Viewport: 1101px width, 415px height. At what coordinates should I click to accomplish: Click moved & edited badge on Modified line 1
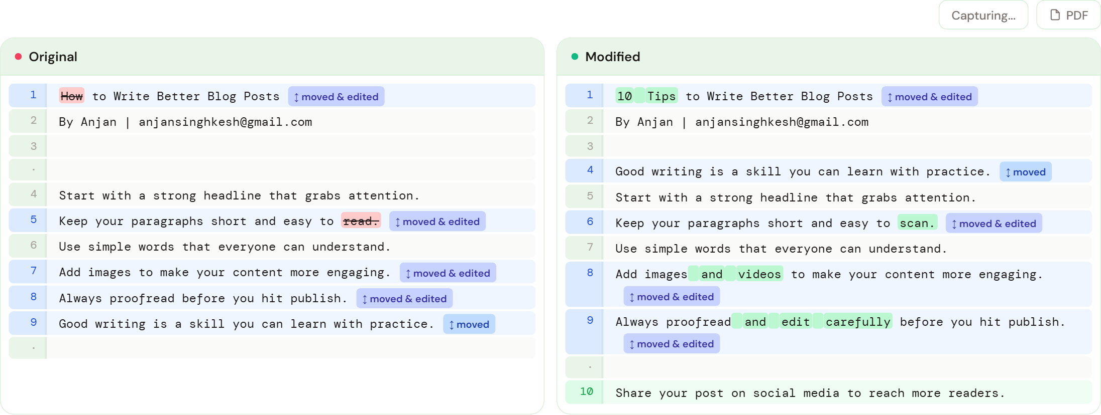[929, 97]
